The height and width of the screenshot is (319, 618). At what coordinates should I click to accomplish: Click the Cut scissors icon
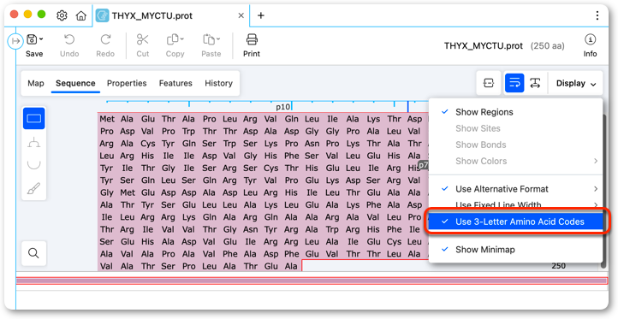142,39
